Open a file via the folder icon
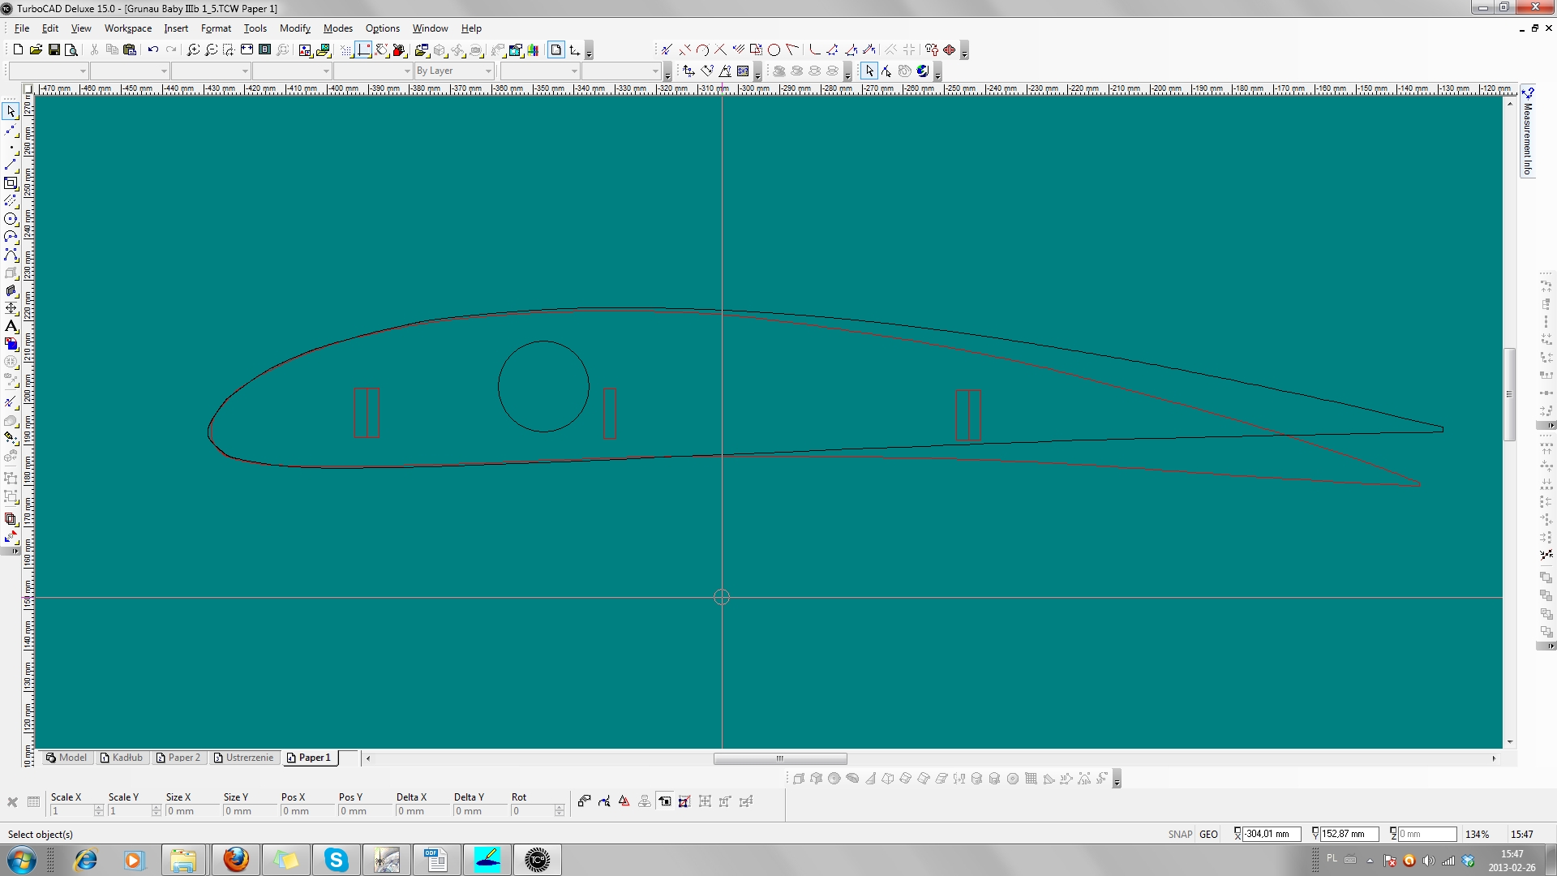The width and height of the screenshot is (1557, 876). tap(36, 49)
